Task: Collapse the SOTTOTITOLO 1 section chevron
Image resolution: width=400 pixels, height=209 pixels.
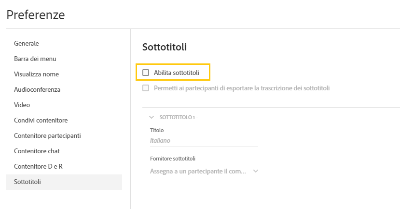Action: [152, 117]
